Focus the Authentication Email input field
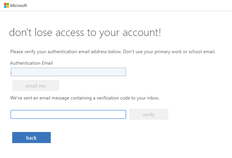The width and height of the screenshot is (232, 158). (x=68, y=72)
